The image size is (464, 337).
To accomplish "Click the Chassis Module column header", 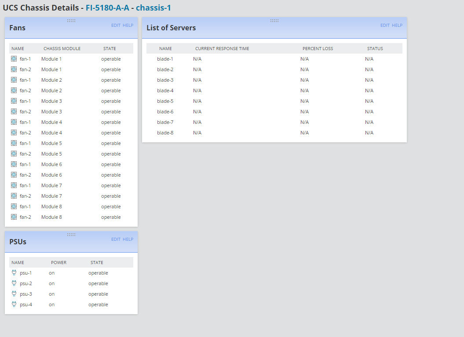I will 62,48.
